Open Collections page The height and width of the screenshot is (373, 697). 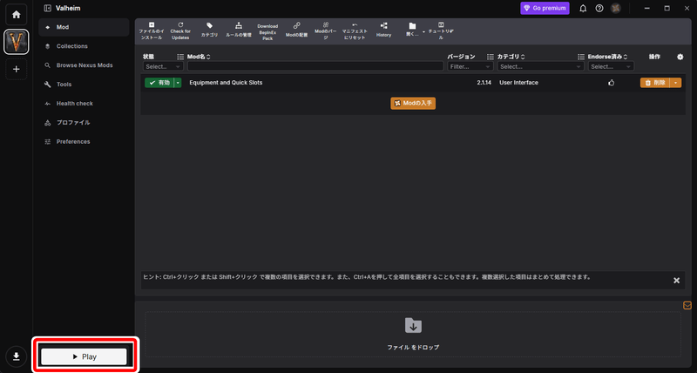coord(84,46)
